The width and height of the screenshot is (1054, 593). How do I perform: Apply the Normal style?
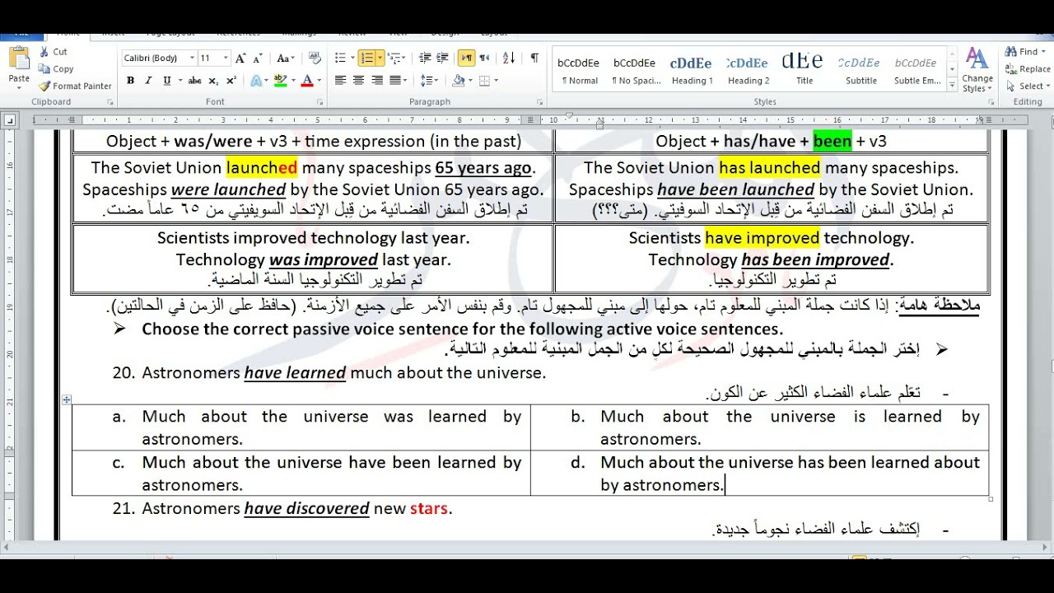click(x=579, y=71)
